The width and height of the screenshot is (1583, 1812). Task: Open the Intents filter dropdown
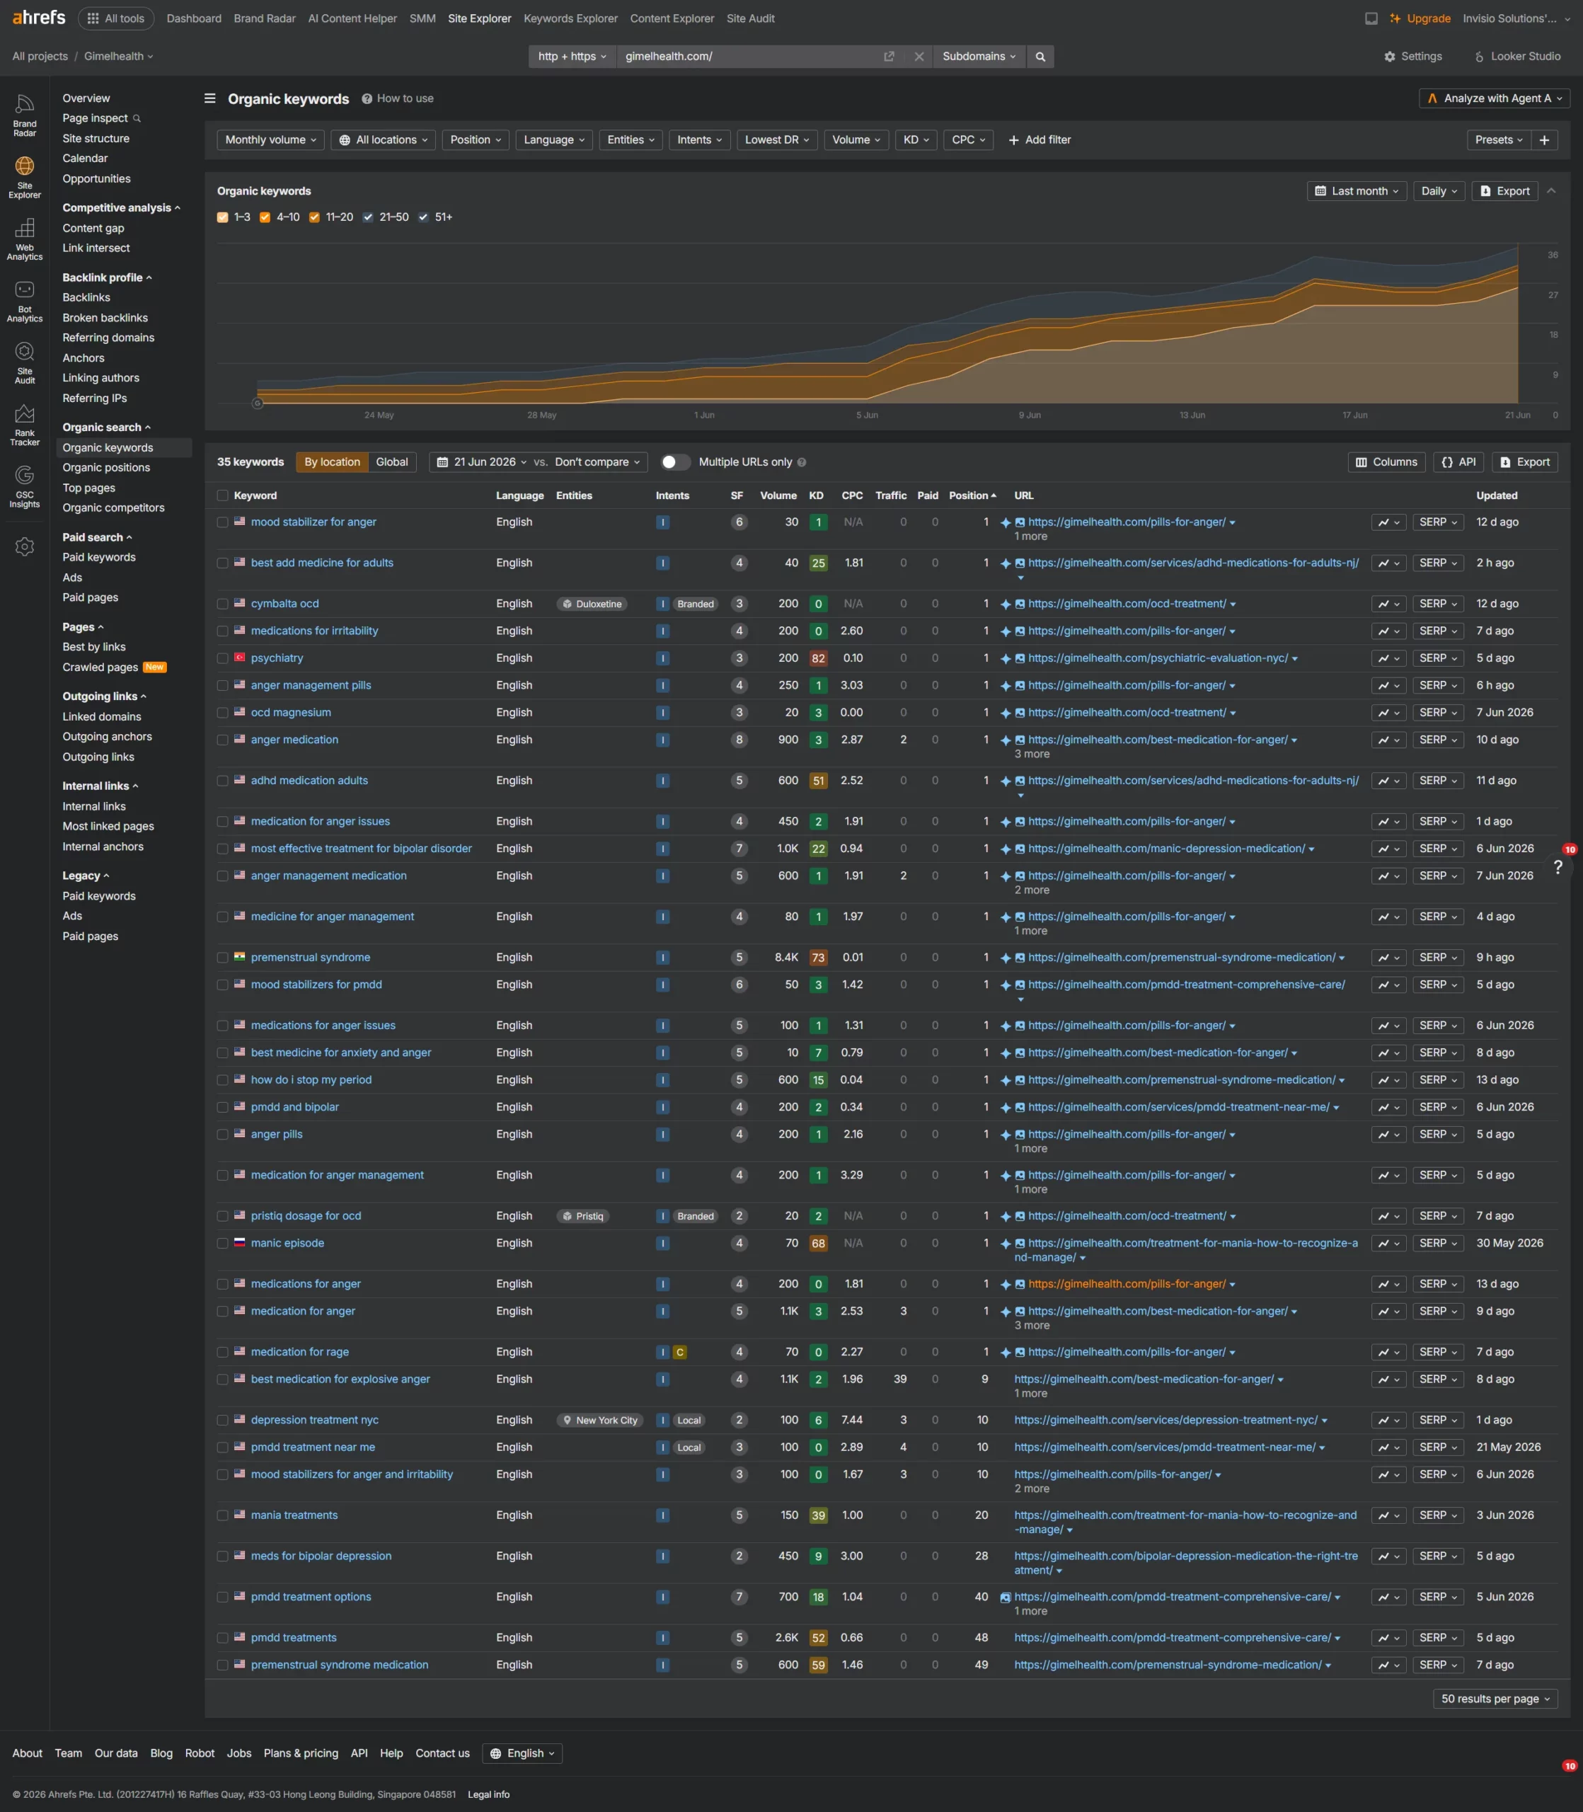pyautogui.click(x=700, y=139)
